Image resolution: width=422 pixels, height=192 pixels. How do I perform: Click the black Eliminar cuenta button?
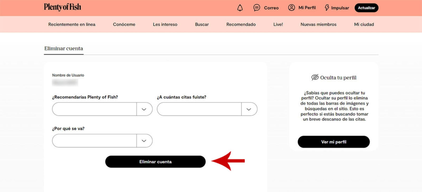(x=155, y=162)
